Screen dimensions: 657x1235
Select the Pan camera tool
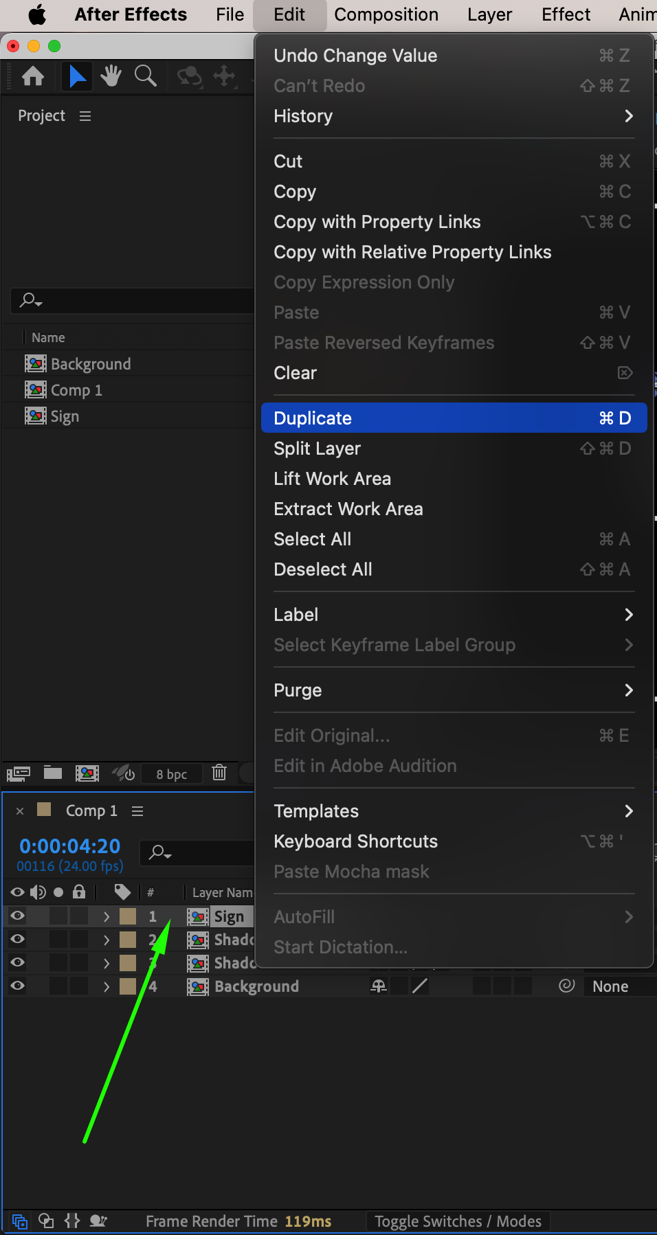coord(225,76)
